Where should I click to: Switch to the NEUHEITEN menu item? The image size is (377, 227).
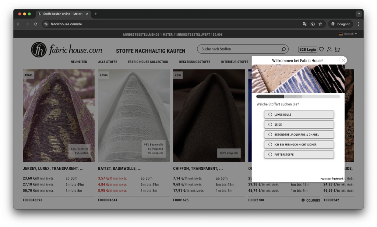pos(79,62)
